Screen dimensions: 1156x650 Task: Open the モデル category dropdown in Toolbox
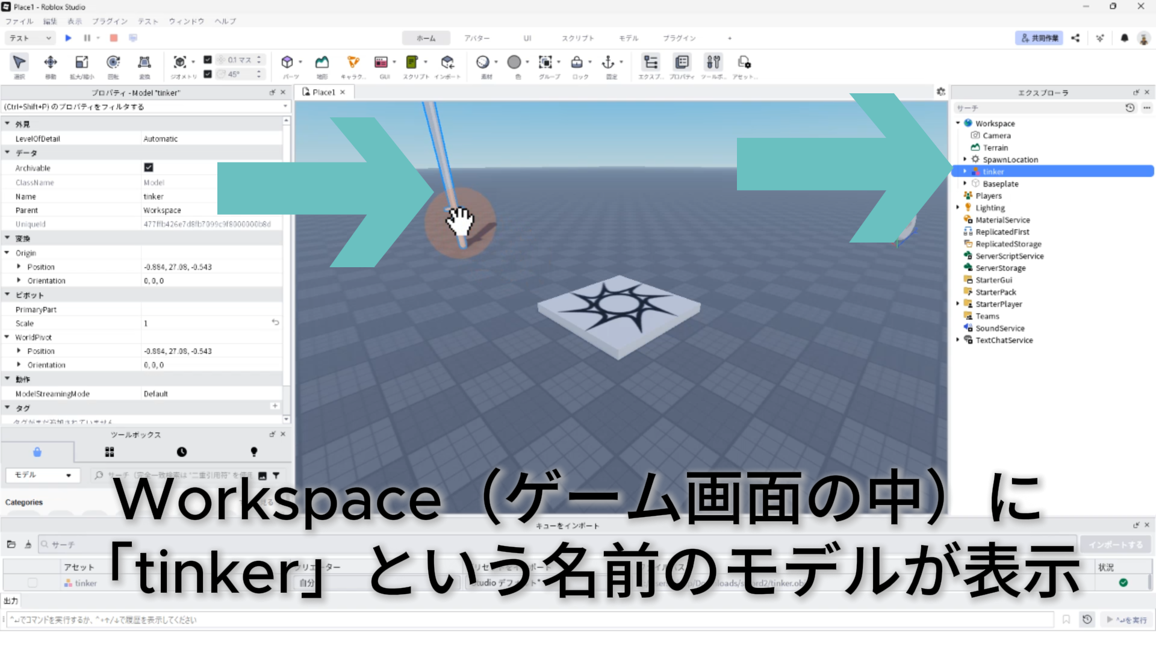click(42, 475)
